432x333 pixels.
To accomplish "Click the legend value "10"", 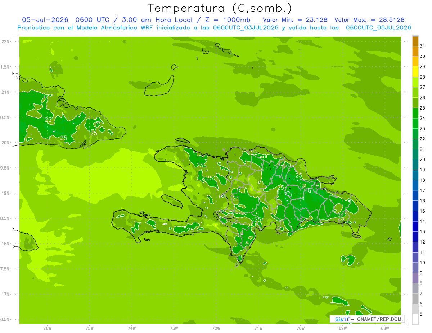I will pos(423,263).
